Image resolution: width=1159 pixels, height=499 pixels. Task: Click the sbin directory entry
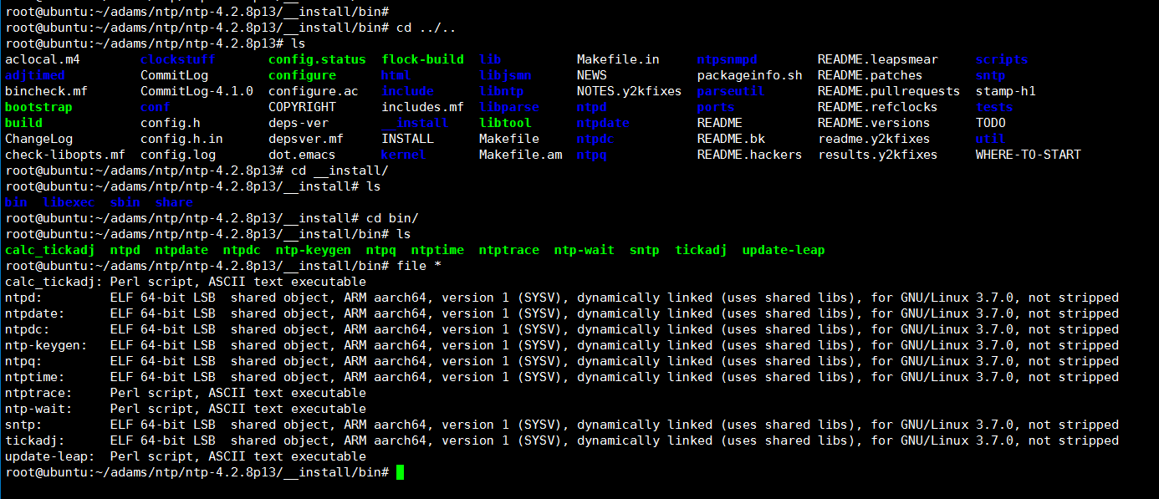(125, 201)
